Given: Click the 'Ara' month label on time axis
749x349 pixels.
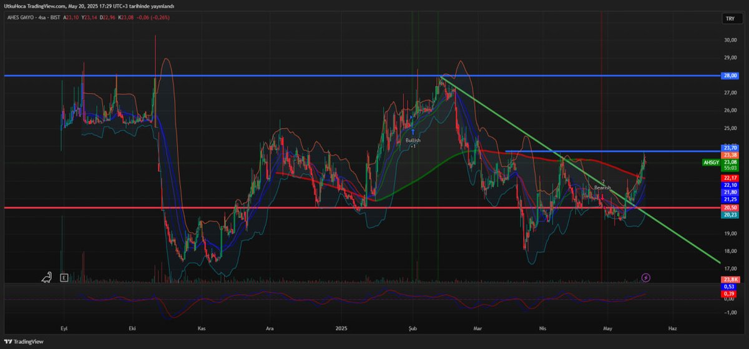Looking at the screenshot, I should point(270,328).
